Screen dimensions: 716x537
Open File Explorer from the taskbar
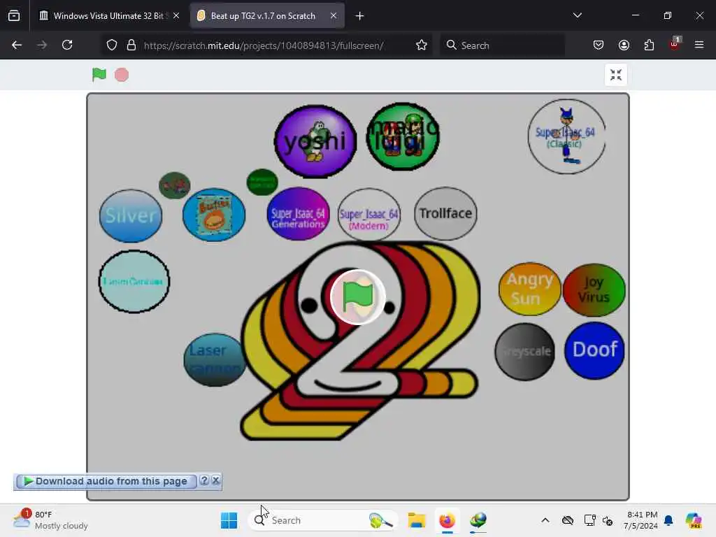[x=417, y=520]
